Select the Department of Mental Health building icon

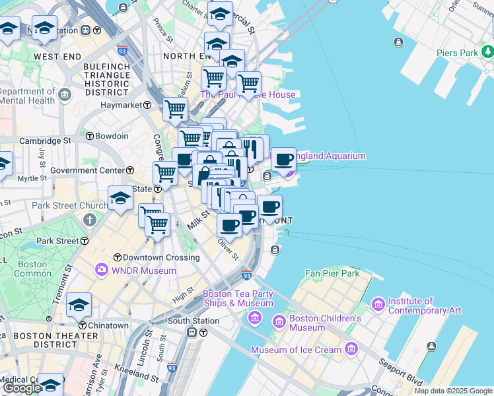pos(65,94)
